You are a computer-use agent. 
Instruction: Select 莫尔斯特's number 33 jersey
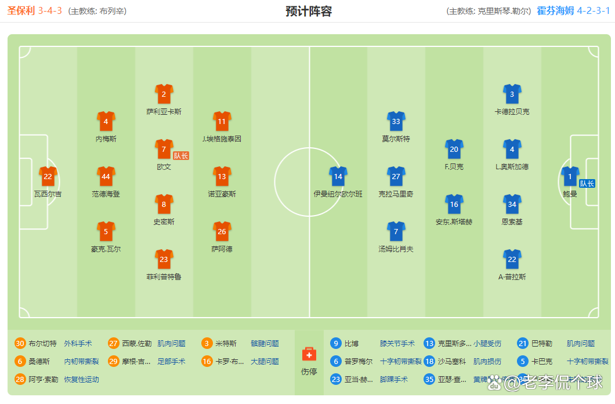click(x=396, y=121)
